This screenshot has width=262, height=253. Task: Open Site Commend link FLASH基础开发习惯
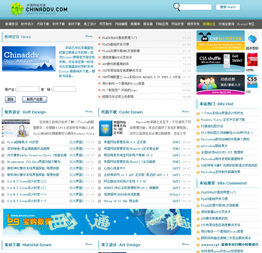(214, 199)
